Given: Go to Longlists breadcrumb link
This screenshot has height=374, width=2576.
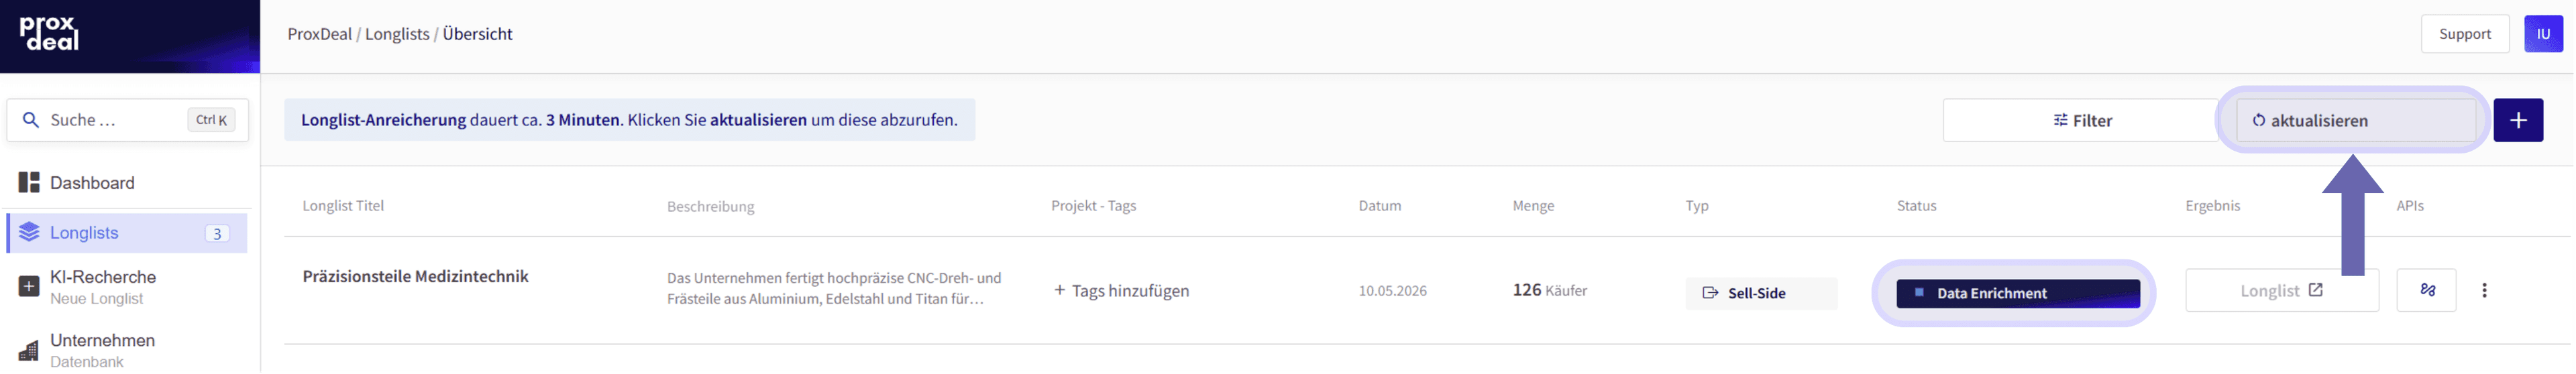Looking at the screenshot, I should click(397, 34).
